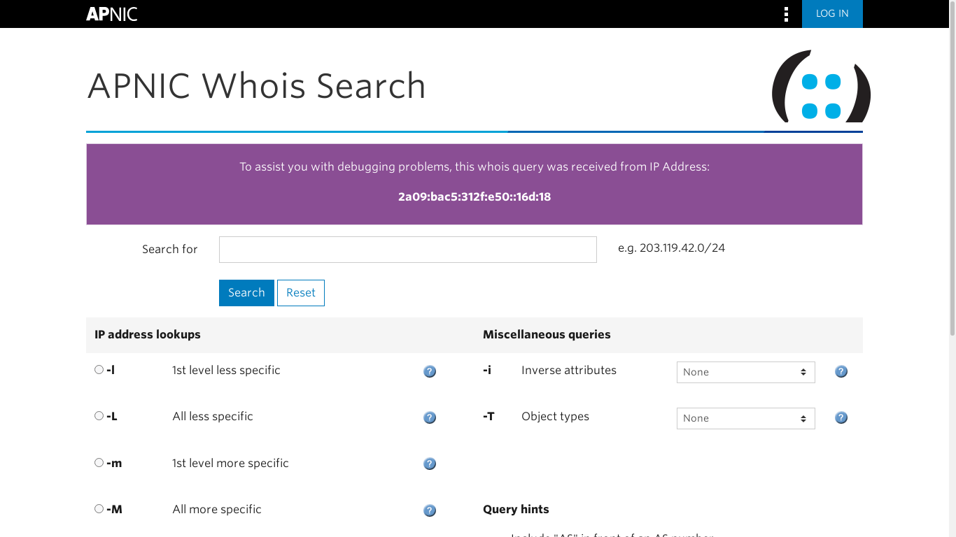This screenshot has height=537, width=956.
Task: Select the -m 1st level more specific radio
Action: point(99,463)
